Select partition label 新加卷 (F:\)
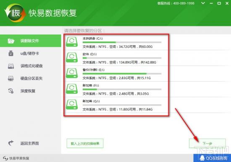231x162 pixels. 91,85
